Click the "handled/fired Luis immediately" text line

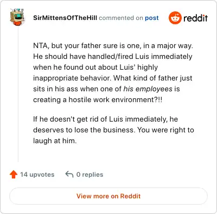click(140, 56)
